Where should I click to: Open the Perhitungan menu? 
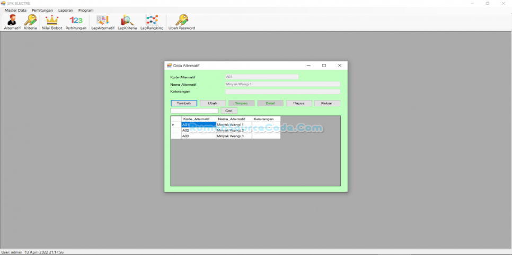click(42, 10)
